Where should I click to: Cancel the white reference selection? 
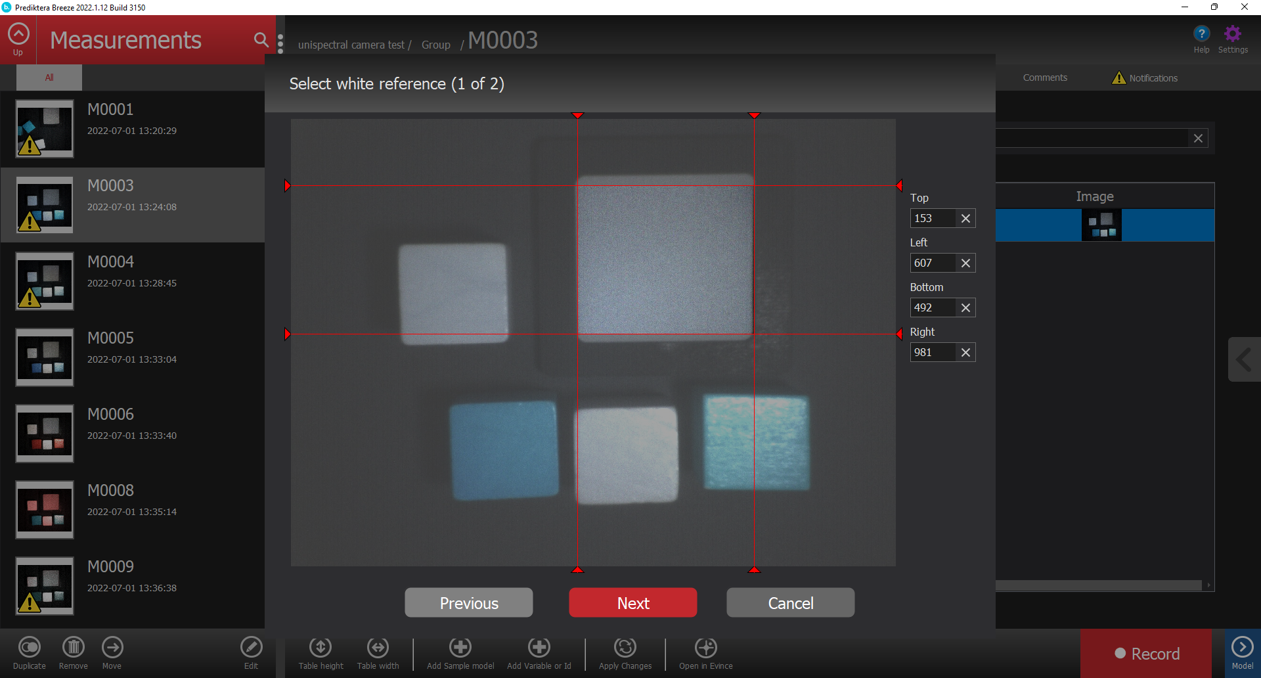(790, 602)
